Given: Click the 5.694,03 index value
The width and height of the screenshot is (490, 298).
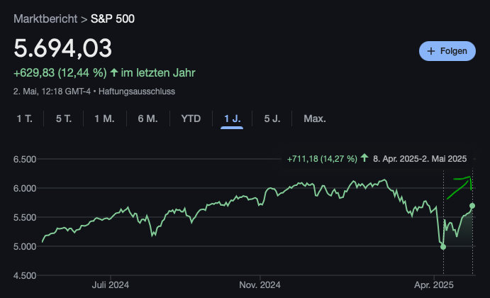Looking at the screenshot, I should (x=63, y=48).
